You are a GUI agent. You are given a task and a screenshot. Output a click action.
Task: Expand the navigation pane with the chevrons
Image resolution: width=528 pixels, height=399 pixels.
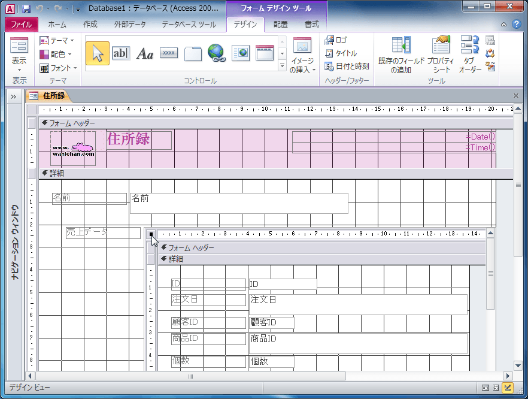point(13,97)
